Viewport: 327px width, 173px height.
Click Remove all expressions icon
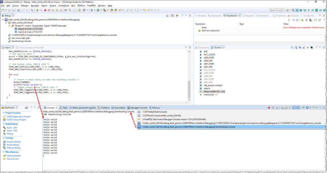click(310, 20)
